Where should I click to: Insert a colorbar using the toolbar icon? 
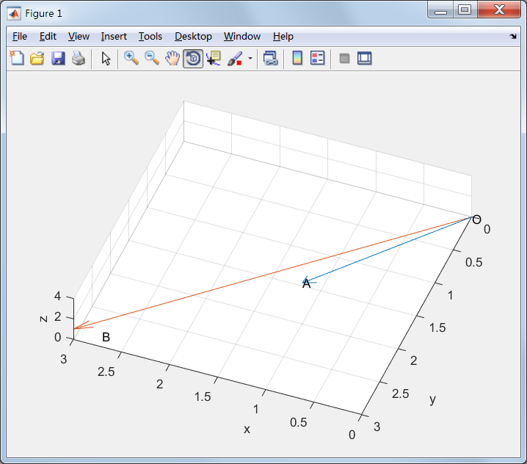(297, 59)
